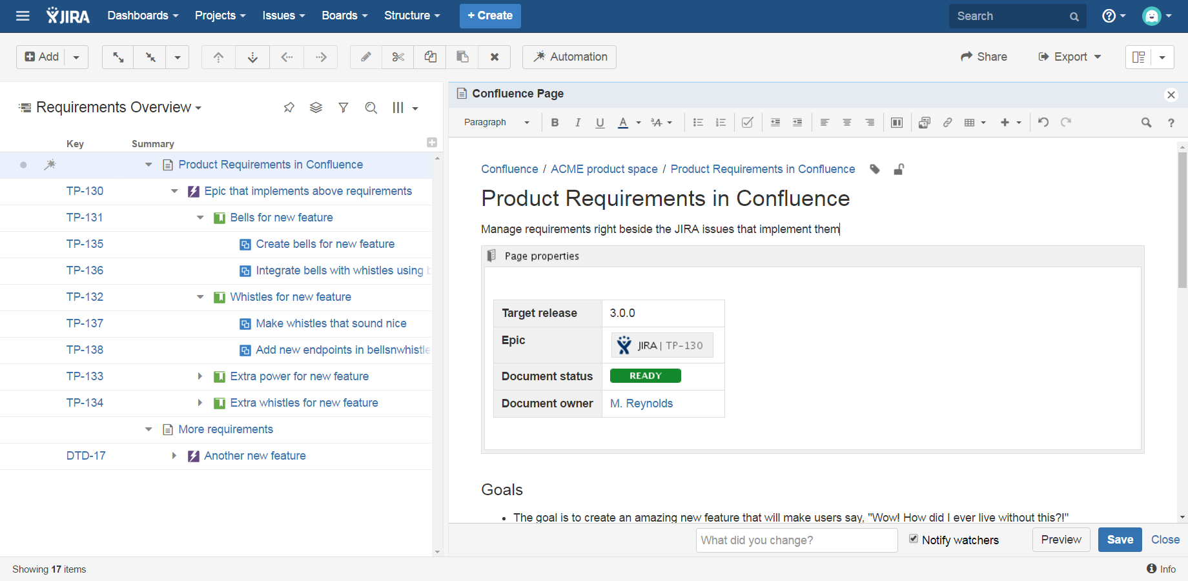Click the Preview button
Screen dimensions: 1188x581
1061,540
